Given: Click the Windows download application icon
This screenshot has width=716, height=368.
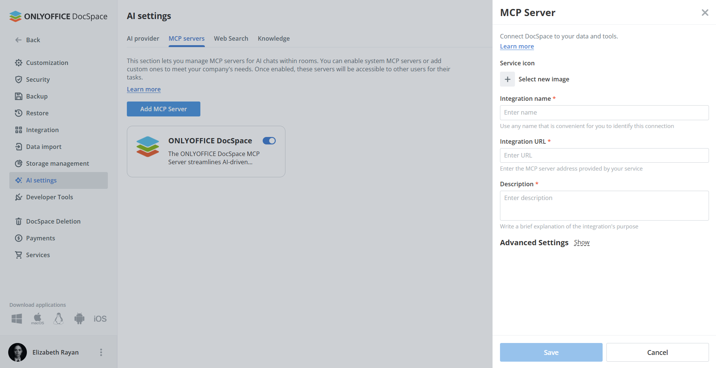Looking at the screenshot, I should 17,319.
